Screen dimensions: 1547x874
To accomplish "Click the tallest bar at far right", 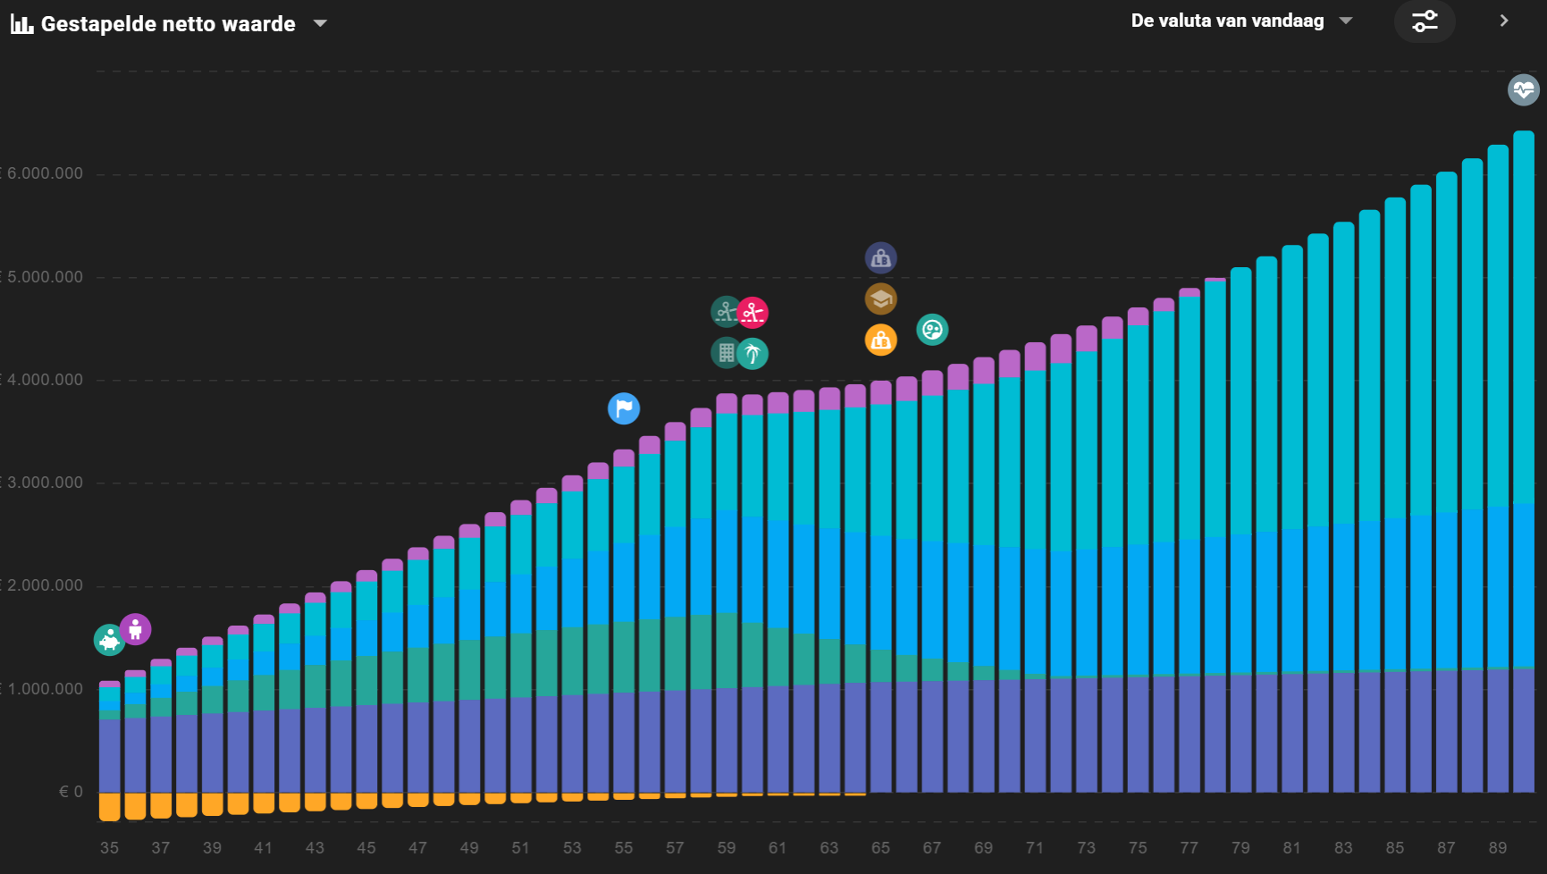I will coord(1523,447).
